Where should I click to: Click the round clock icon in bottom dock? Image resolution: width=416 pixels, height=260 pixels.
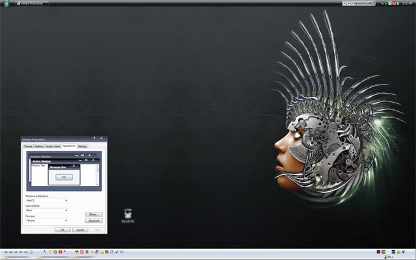pyautogui.click(x=31, y=252)
